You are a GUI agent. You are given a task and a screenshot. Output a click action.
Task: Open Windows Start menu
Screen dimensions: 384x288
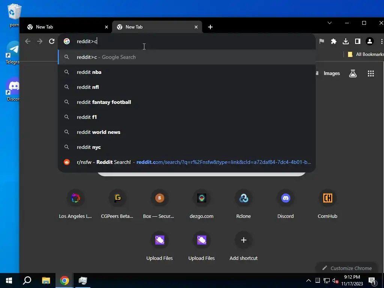[9, 280]
